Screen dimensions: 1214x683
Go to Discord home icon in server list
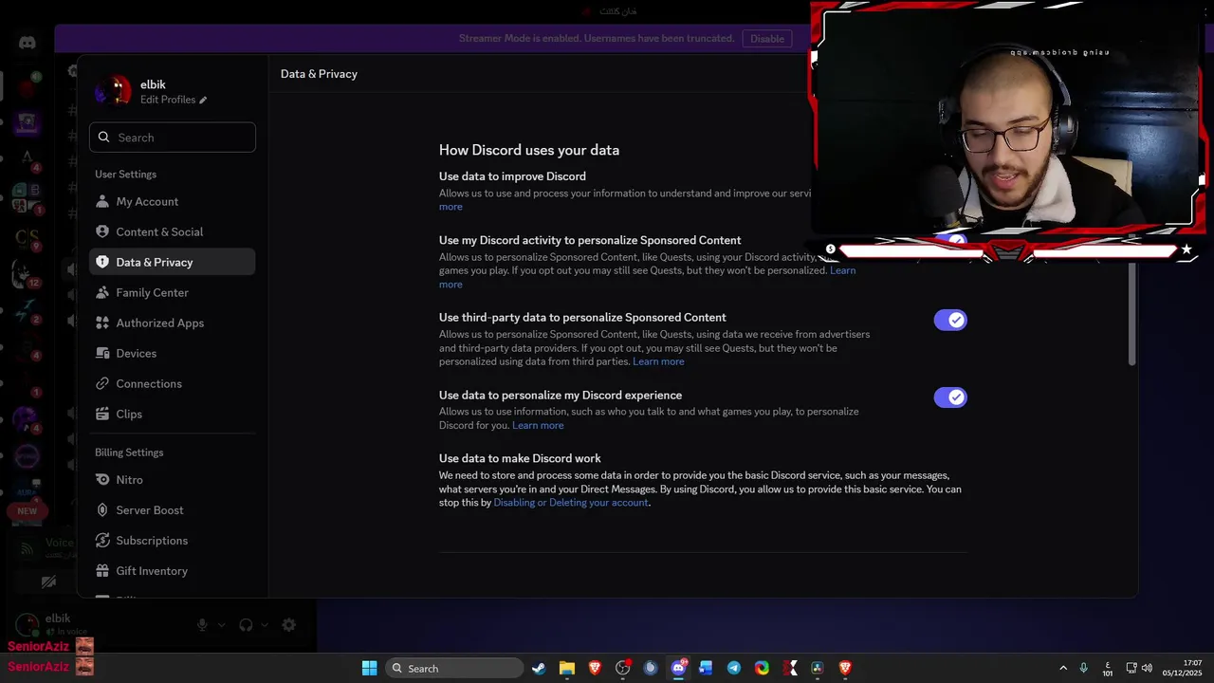pos(27,43)
